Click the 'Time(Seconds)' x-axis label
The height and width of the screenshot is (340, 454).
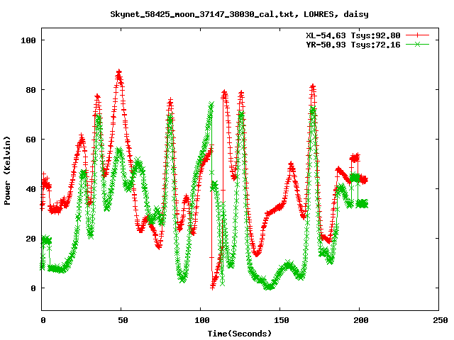[240, 334]
